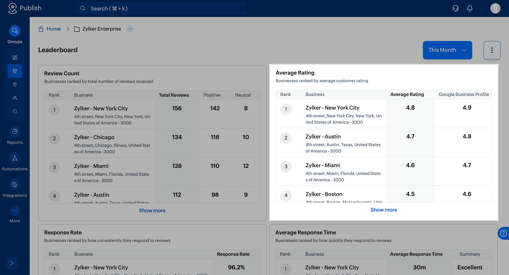
Task: Go to the Home breadcrumb link
Action: [x=53, y=29]
